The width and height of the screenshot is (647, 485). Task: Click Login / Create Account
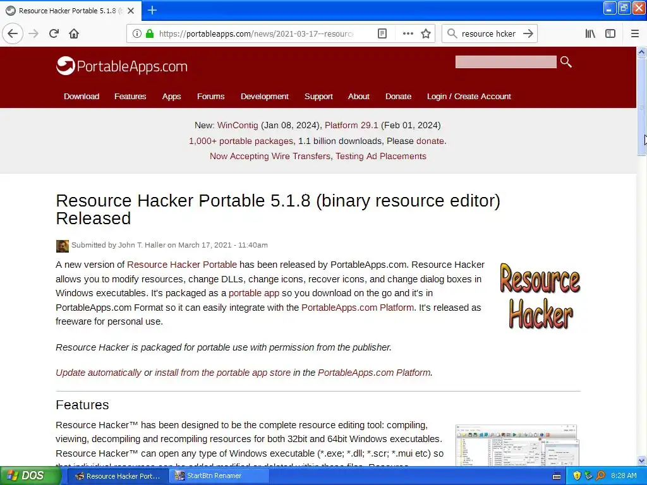(469, 97)
